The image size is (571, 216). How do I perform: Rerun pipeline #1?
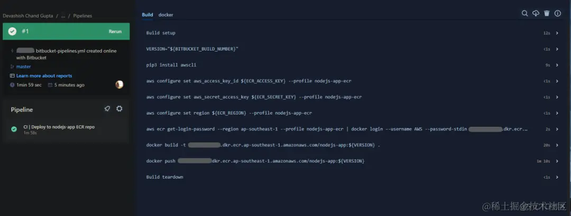coord(115,32)
